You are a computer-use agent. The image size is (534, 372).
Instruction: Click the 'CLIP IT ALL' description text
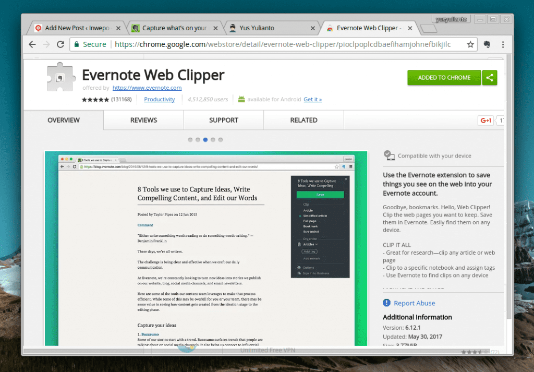click(x=397, y=245)
